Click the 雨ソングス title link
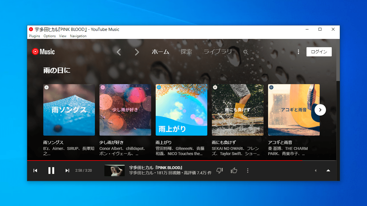The width and height of the screenshot is (367, 206). point(53,142)
